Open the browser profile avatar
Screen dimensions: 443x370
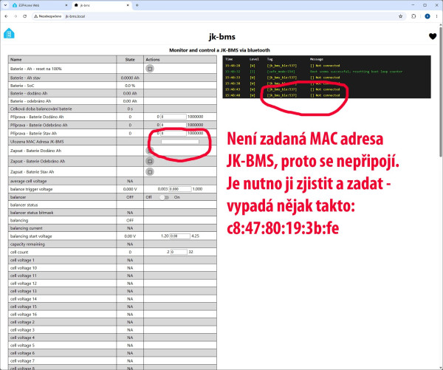[427, 16]
